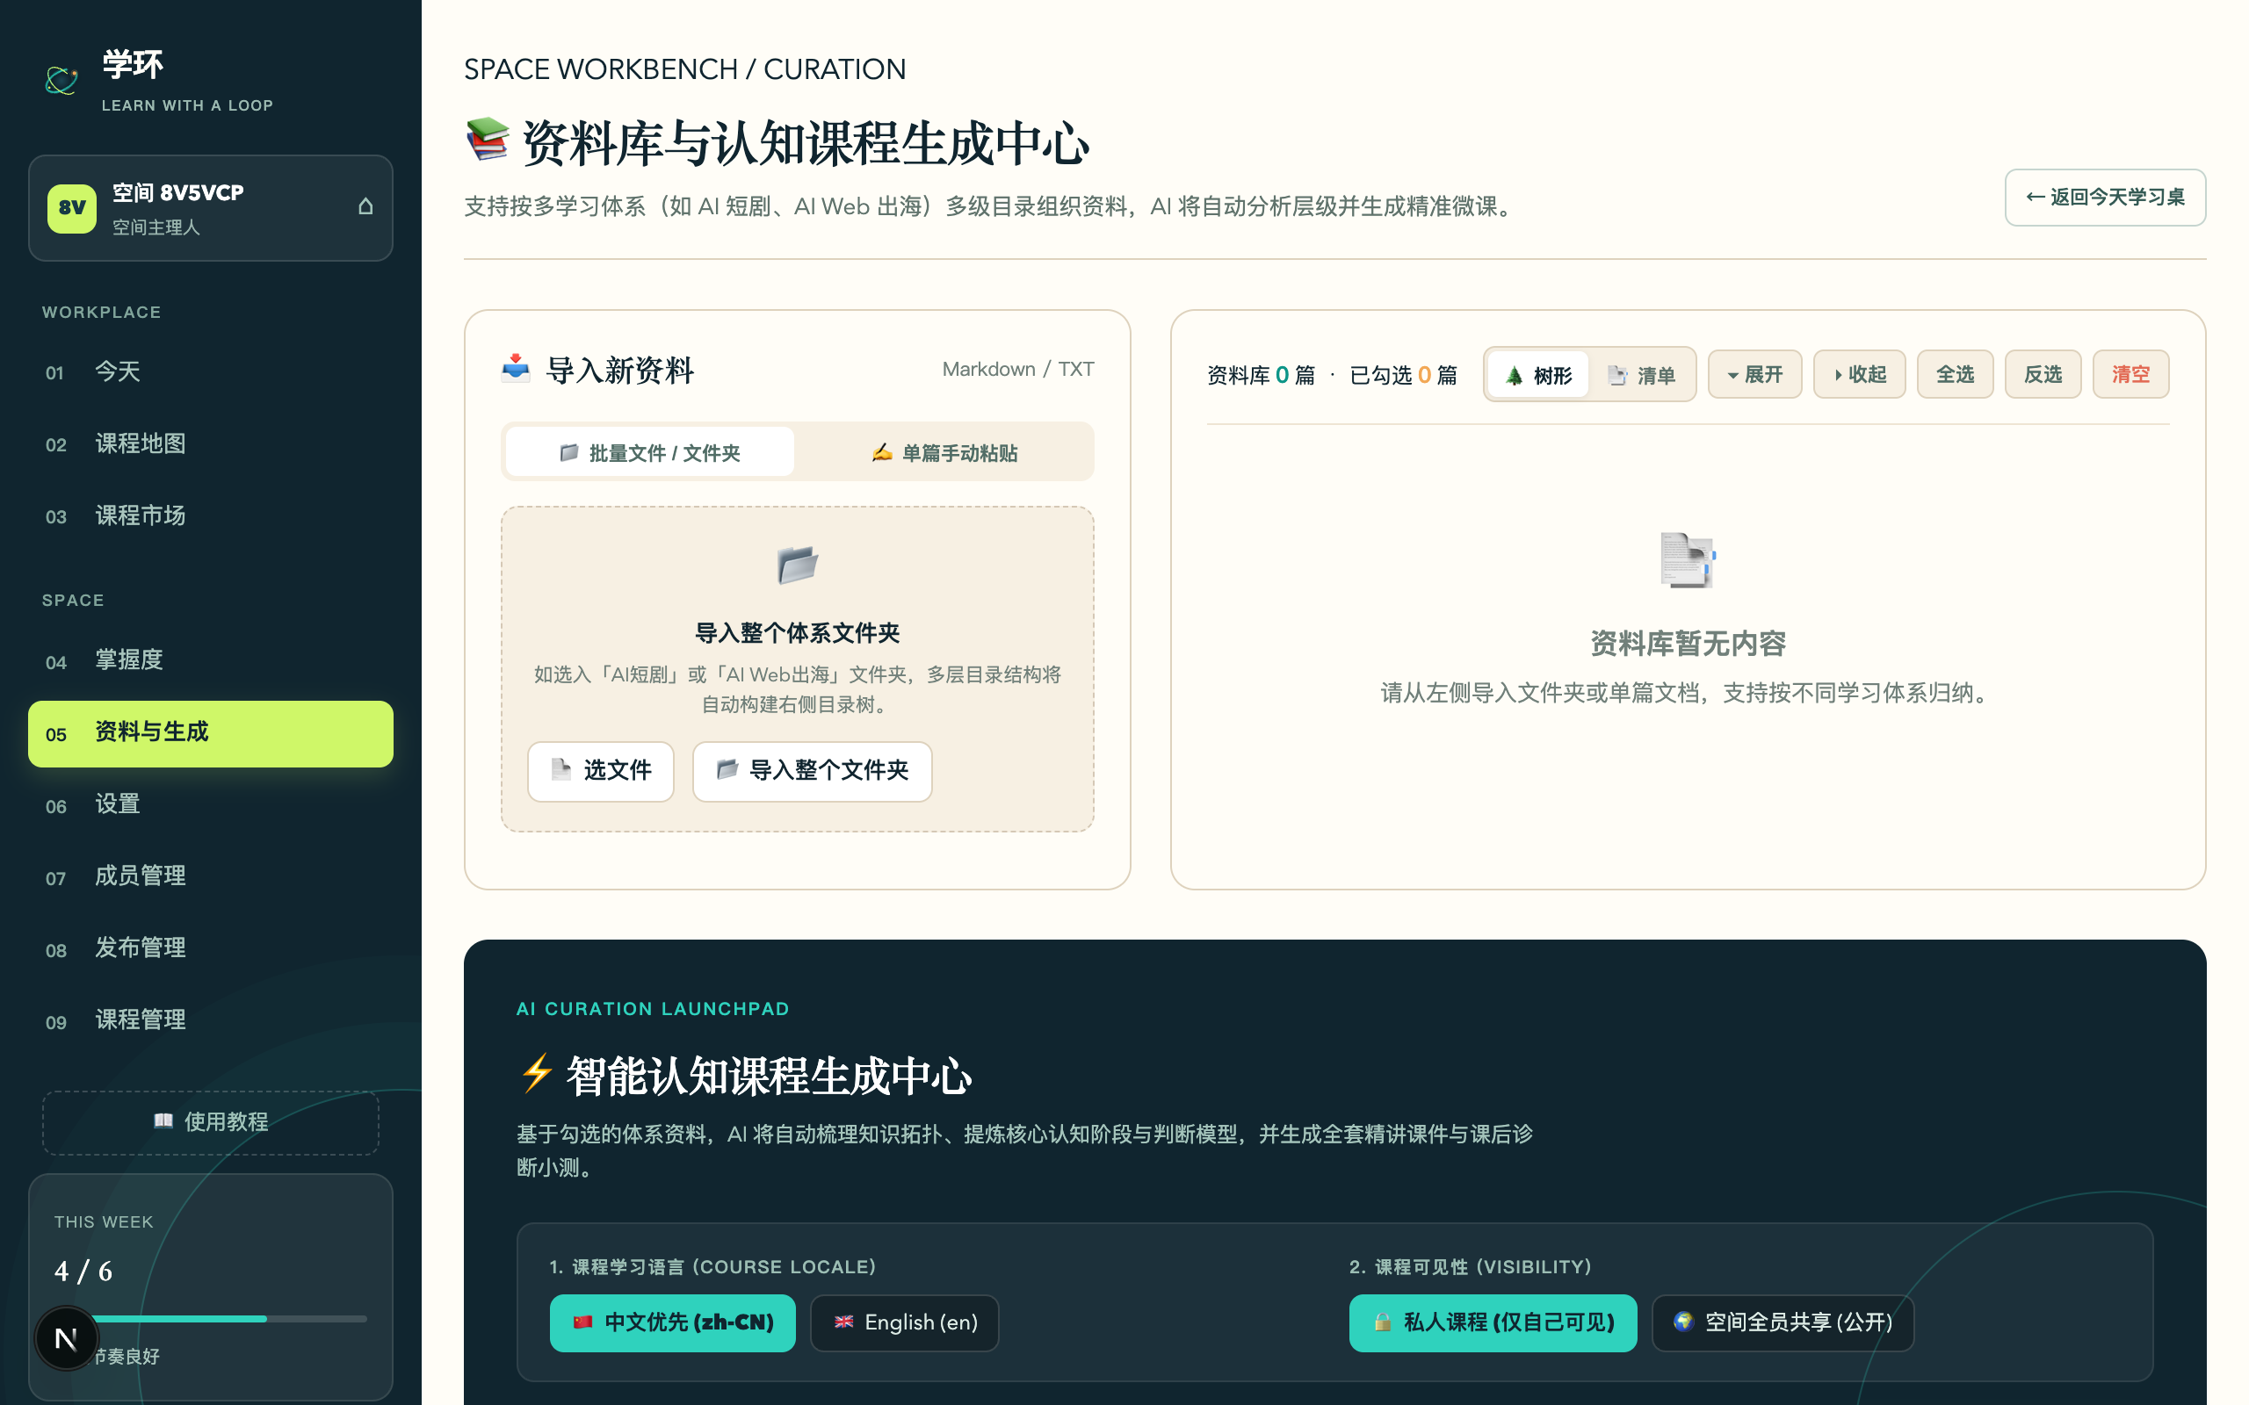2249x1405 pixels.
Task: Switch to 批量文件 / 文件夹 tab
Action: pos(649,452)
